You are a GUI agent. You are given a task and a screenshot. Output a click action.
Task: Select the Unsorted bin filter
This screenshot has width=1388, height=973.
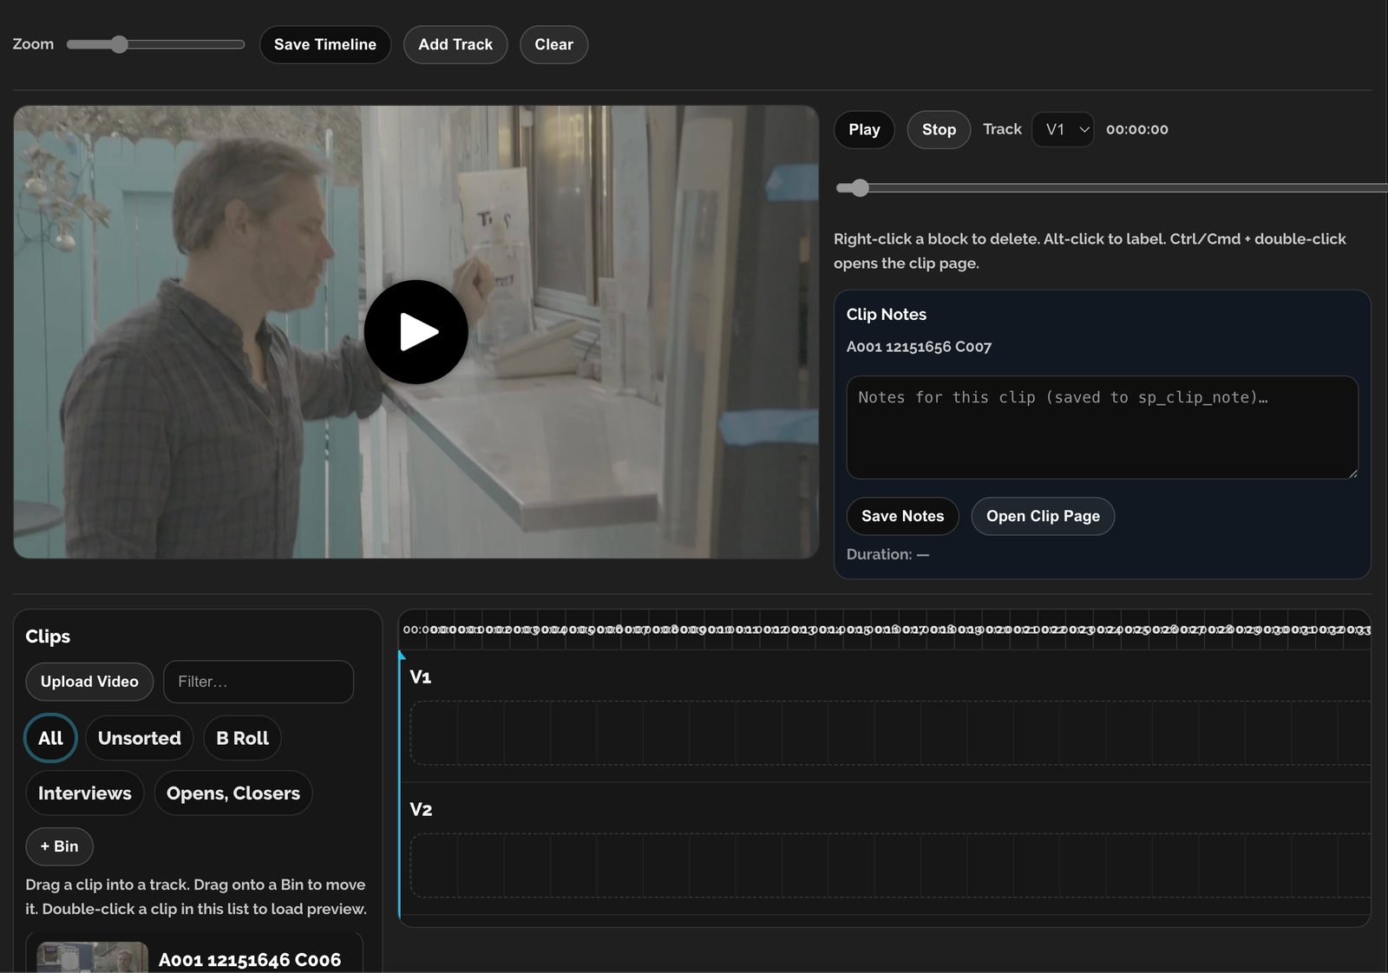coord(139,738)
